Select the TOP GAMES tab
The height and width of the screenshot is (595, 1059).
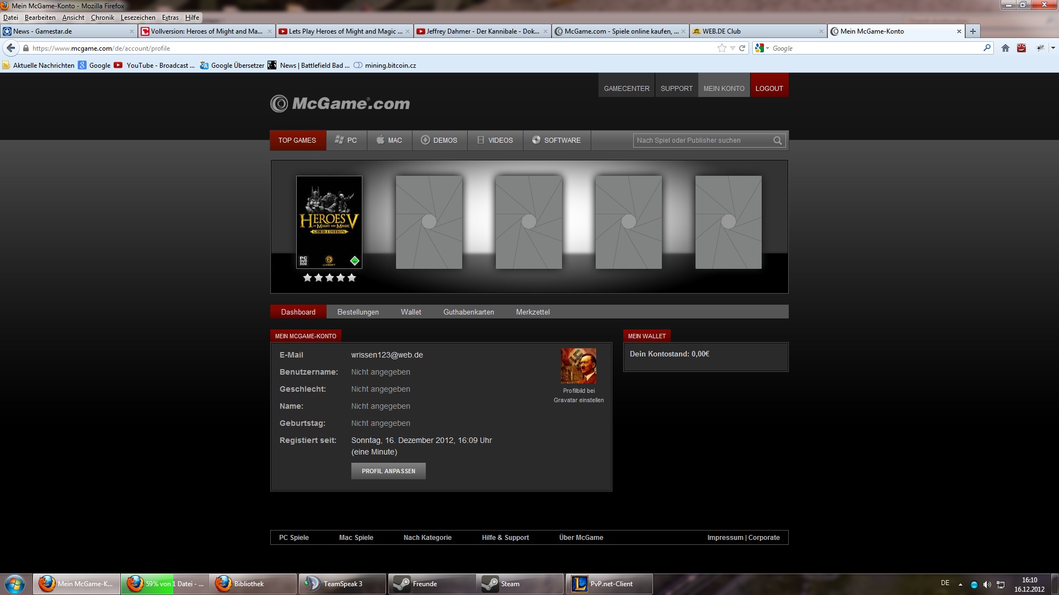pos(297,140)
